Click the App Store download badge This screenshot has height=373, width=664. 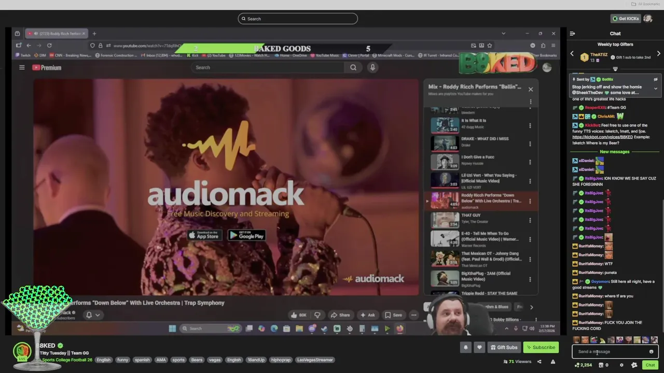(204, 235)
